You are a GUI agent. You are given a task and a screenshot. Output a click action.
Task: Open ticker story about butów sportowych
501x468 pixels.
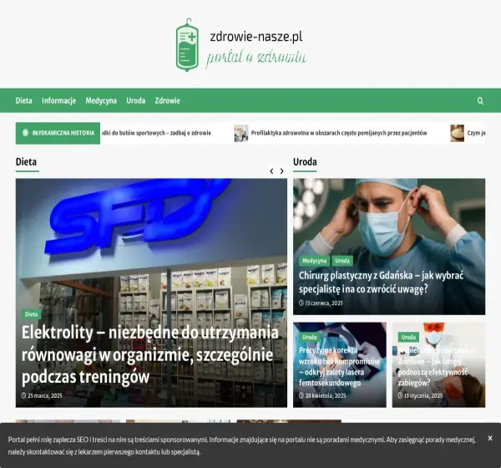157,133
